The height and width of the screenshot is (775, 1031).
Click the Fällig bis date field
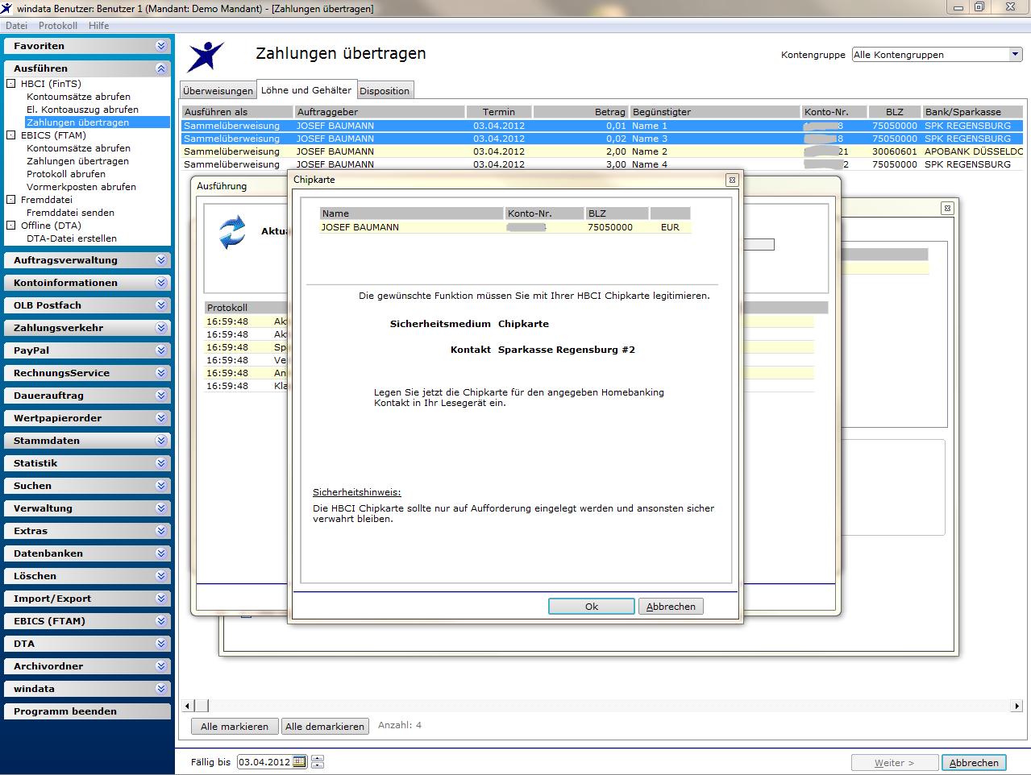pos(264,762)
